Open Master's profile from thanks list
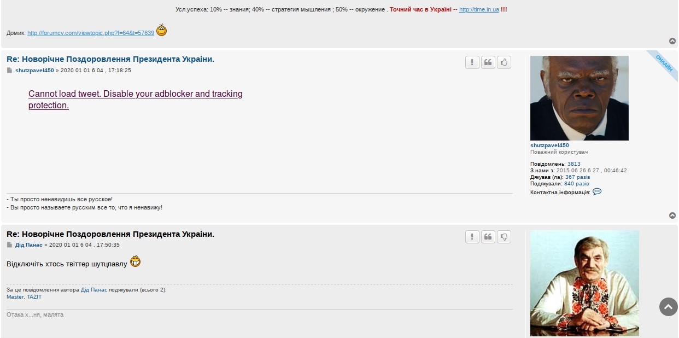Viewport: 679px width, 338px height. tap(15, 297)
